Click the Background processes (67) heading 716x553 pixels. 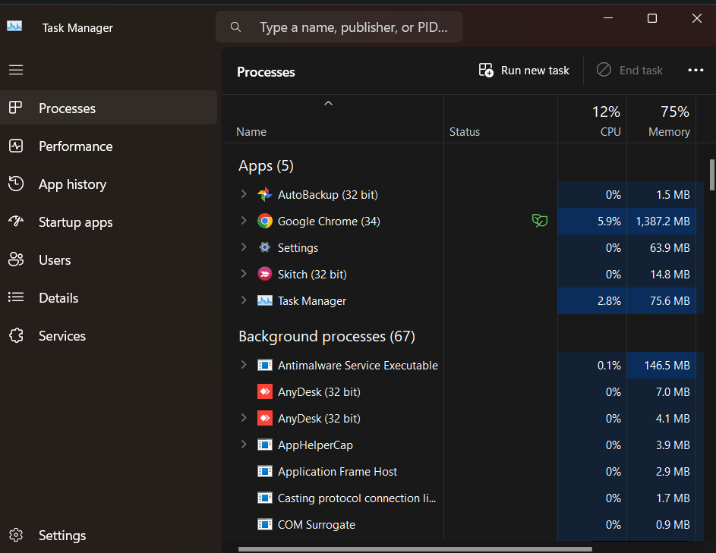pos(327,336)
